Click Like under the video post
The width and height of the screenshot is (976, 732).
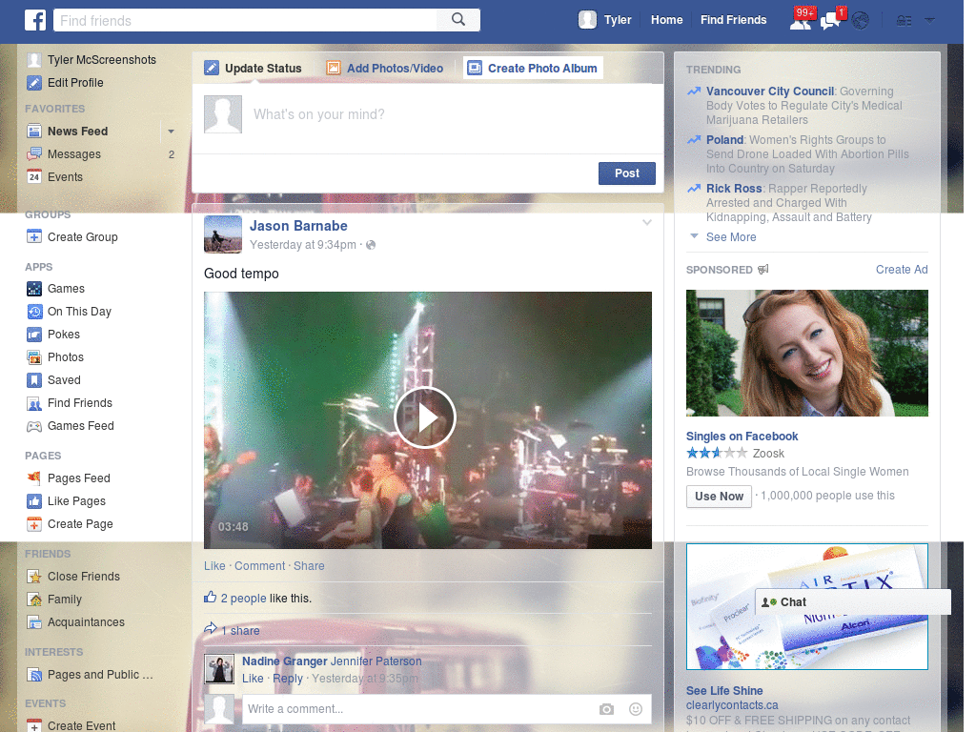point(214,566)
